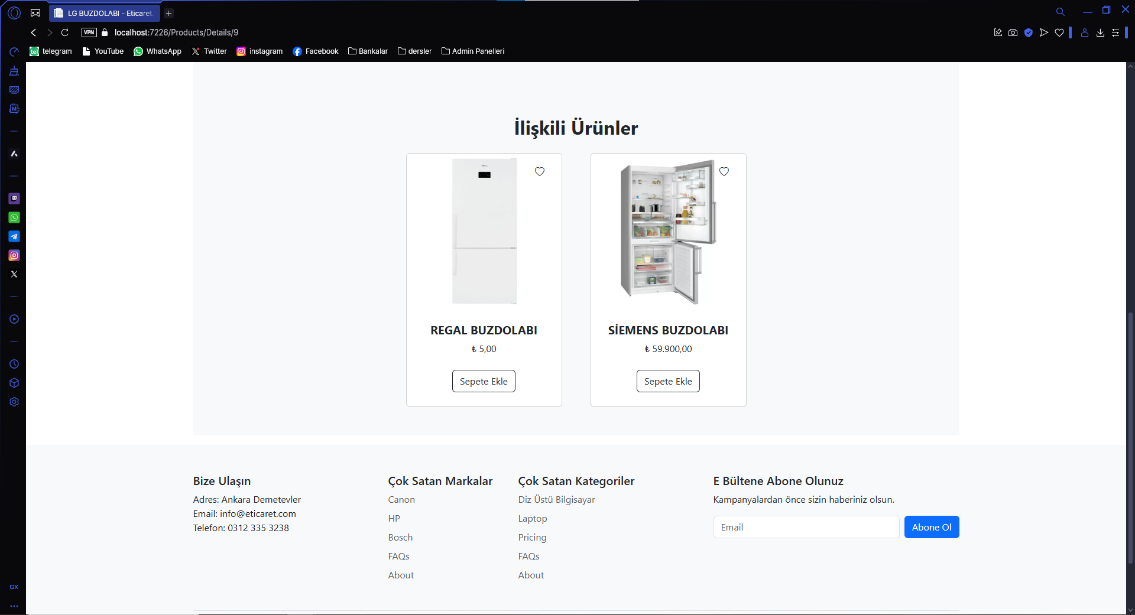Open WhatsApp from the browser sidebar
The width and height of the screenshot is (1135, 615).
14,217
